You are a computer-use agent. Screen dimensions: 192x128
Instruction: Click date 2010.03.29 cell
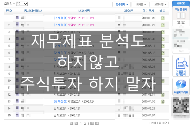coord(149,109)
